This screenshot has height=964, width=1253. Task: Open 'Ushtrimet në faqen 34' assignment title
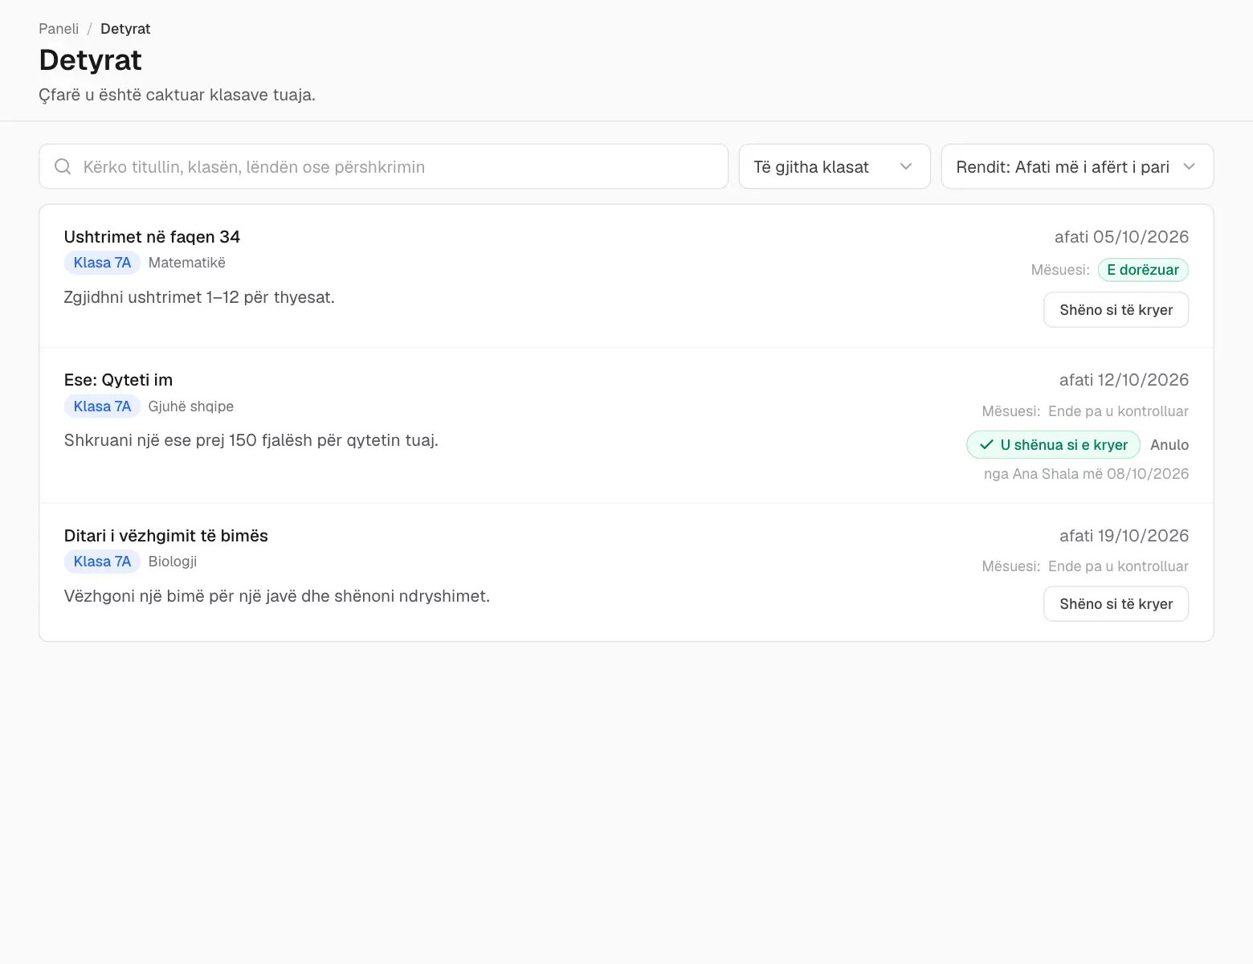point(152,237)
